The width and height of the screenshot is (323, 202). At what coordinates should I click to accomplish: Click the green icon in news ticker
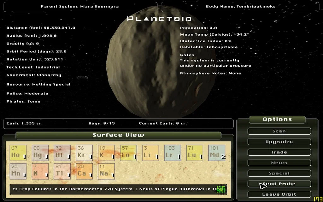(221, 189)
